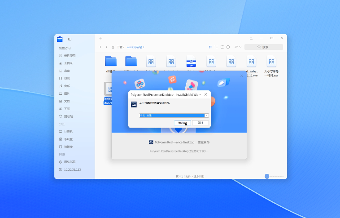Viewport: 340px width, 218px height.
Task: Click the 下载 breadcrumb segment
Action: coord(119,47)
